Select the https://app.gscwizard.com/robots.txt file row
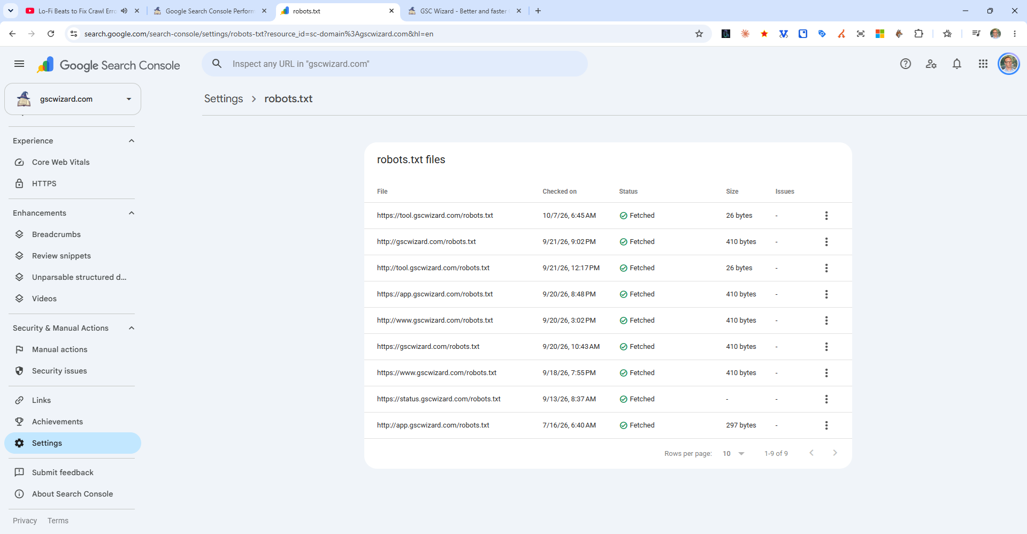 pos(608,294)
